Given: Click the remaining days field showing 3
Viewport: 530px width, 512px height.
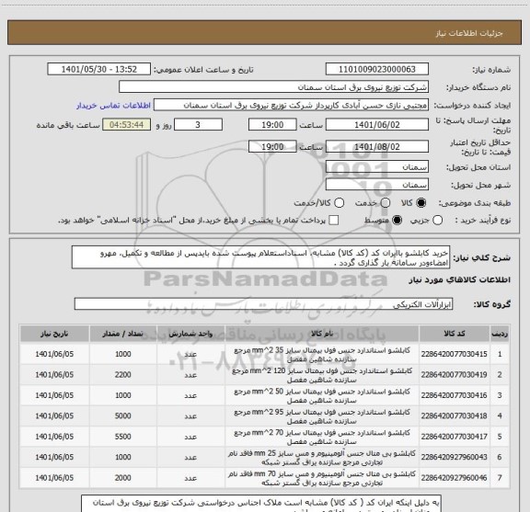Looking at the screenshot, I should [198, 125].
